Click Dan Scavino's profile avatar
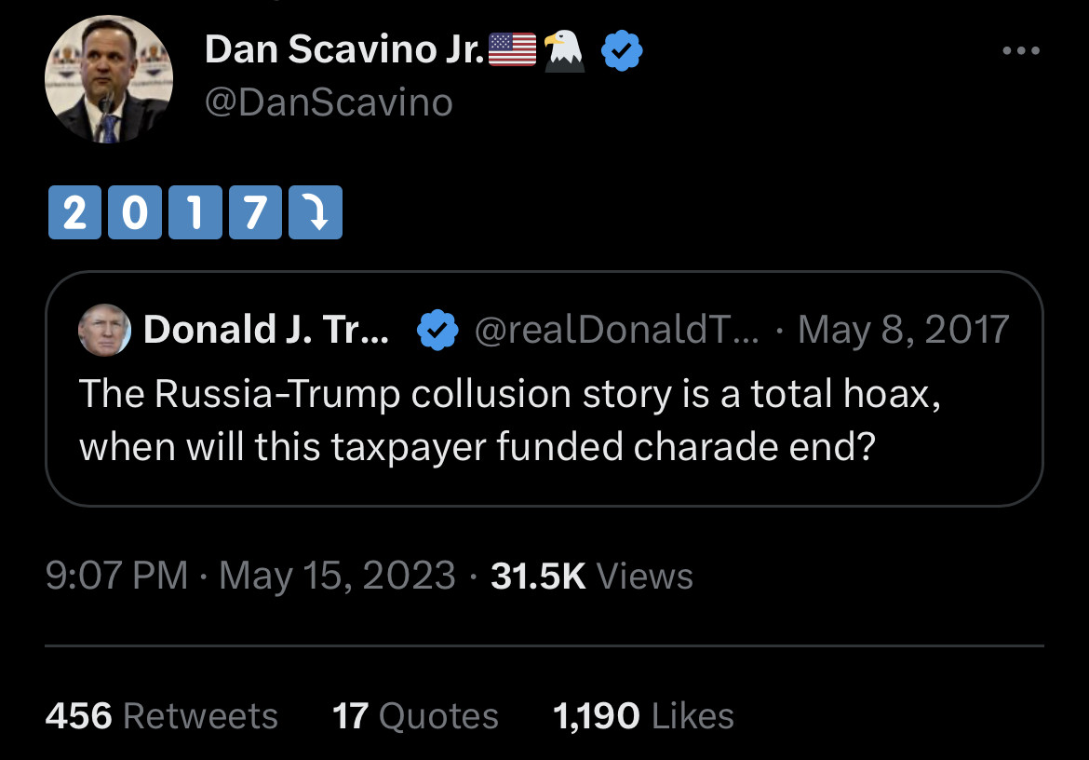This screenshot has height=760, width=1089. click(x=109, y=79)
